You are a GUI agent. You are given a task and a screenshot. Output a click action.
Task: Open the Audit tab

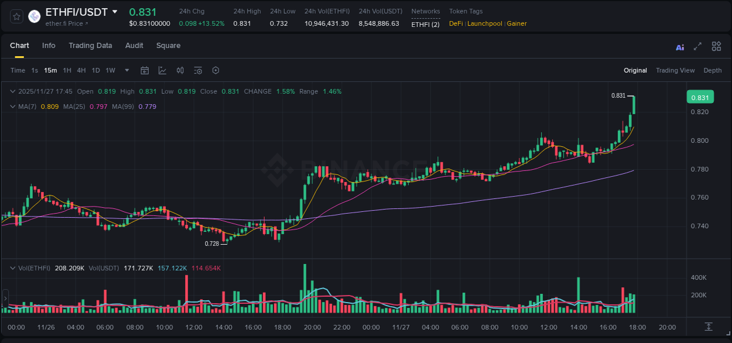tap(134, 46)
